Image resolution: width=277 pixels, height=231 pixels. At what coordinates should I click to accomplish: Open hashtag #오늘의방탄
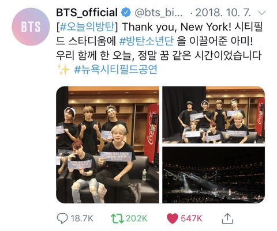(87, 26)
